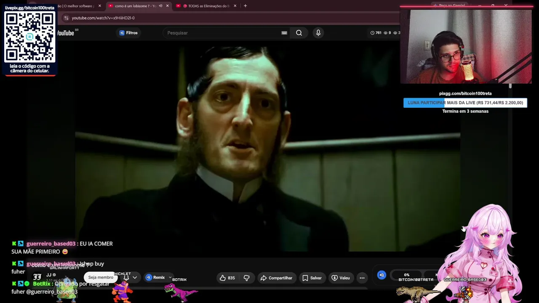Open a new browser tab

(245, 6)
